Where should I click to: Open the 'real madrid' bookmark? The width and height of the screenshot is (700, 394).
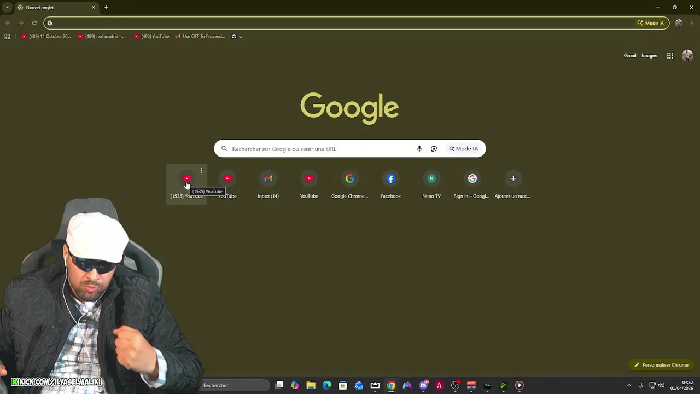101,37
